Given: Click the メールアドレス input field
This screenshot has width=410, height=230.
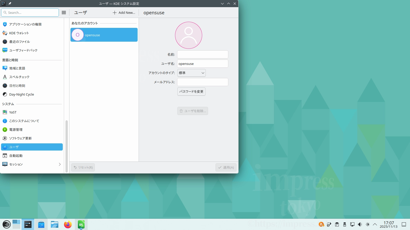Looking at the screenshot, I should [203, 82].
